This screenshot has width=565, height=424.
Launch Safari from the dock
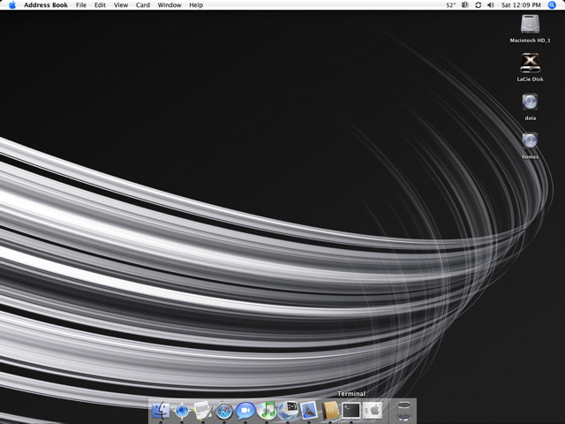coord(224,410)
